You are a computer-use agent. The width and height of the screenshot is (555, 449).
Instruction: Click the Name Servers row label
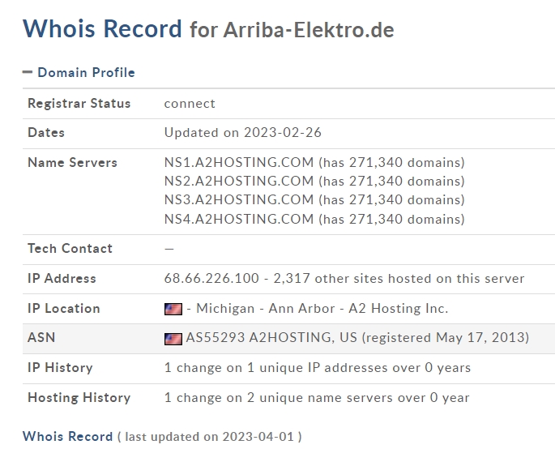(72, 162)
